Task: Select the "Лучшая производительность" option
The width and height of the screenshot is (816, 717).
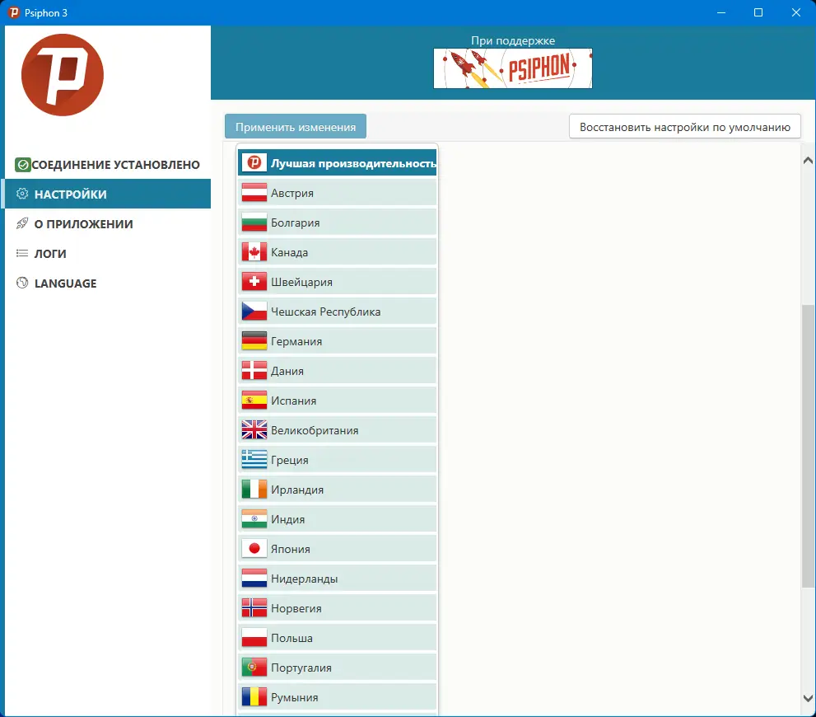Action: (337, 162)
